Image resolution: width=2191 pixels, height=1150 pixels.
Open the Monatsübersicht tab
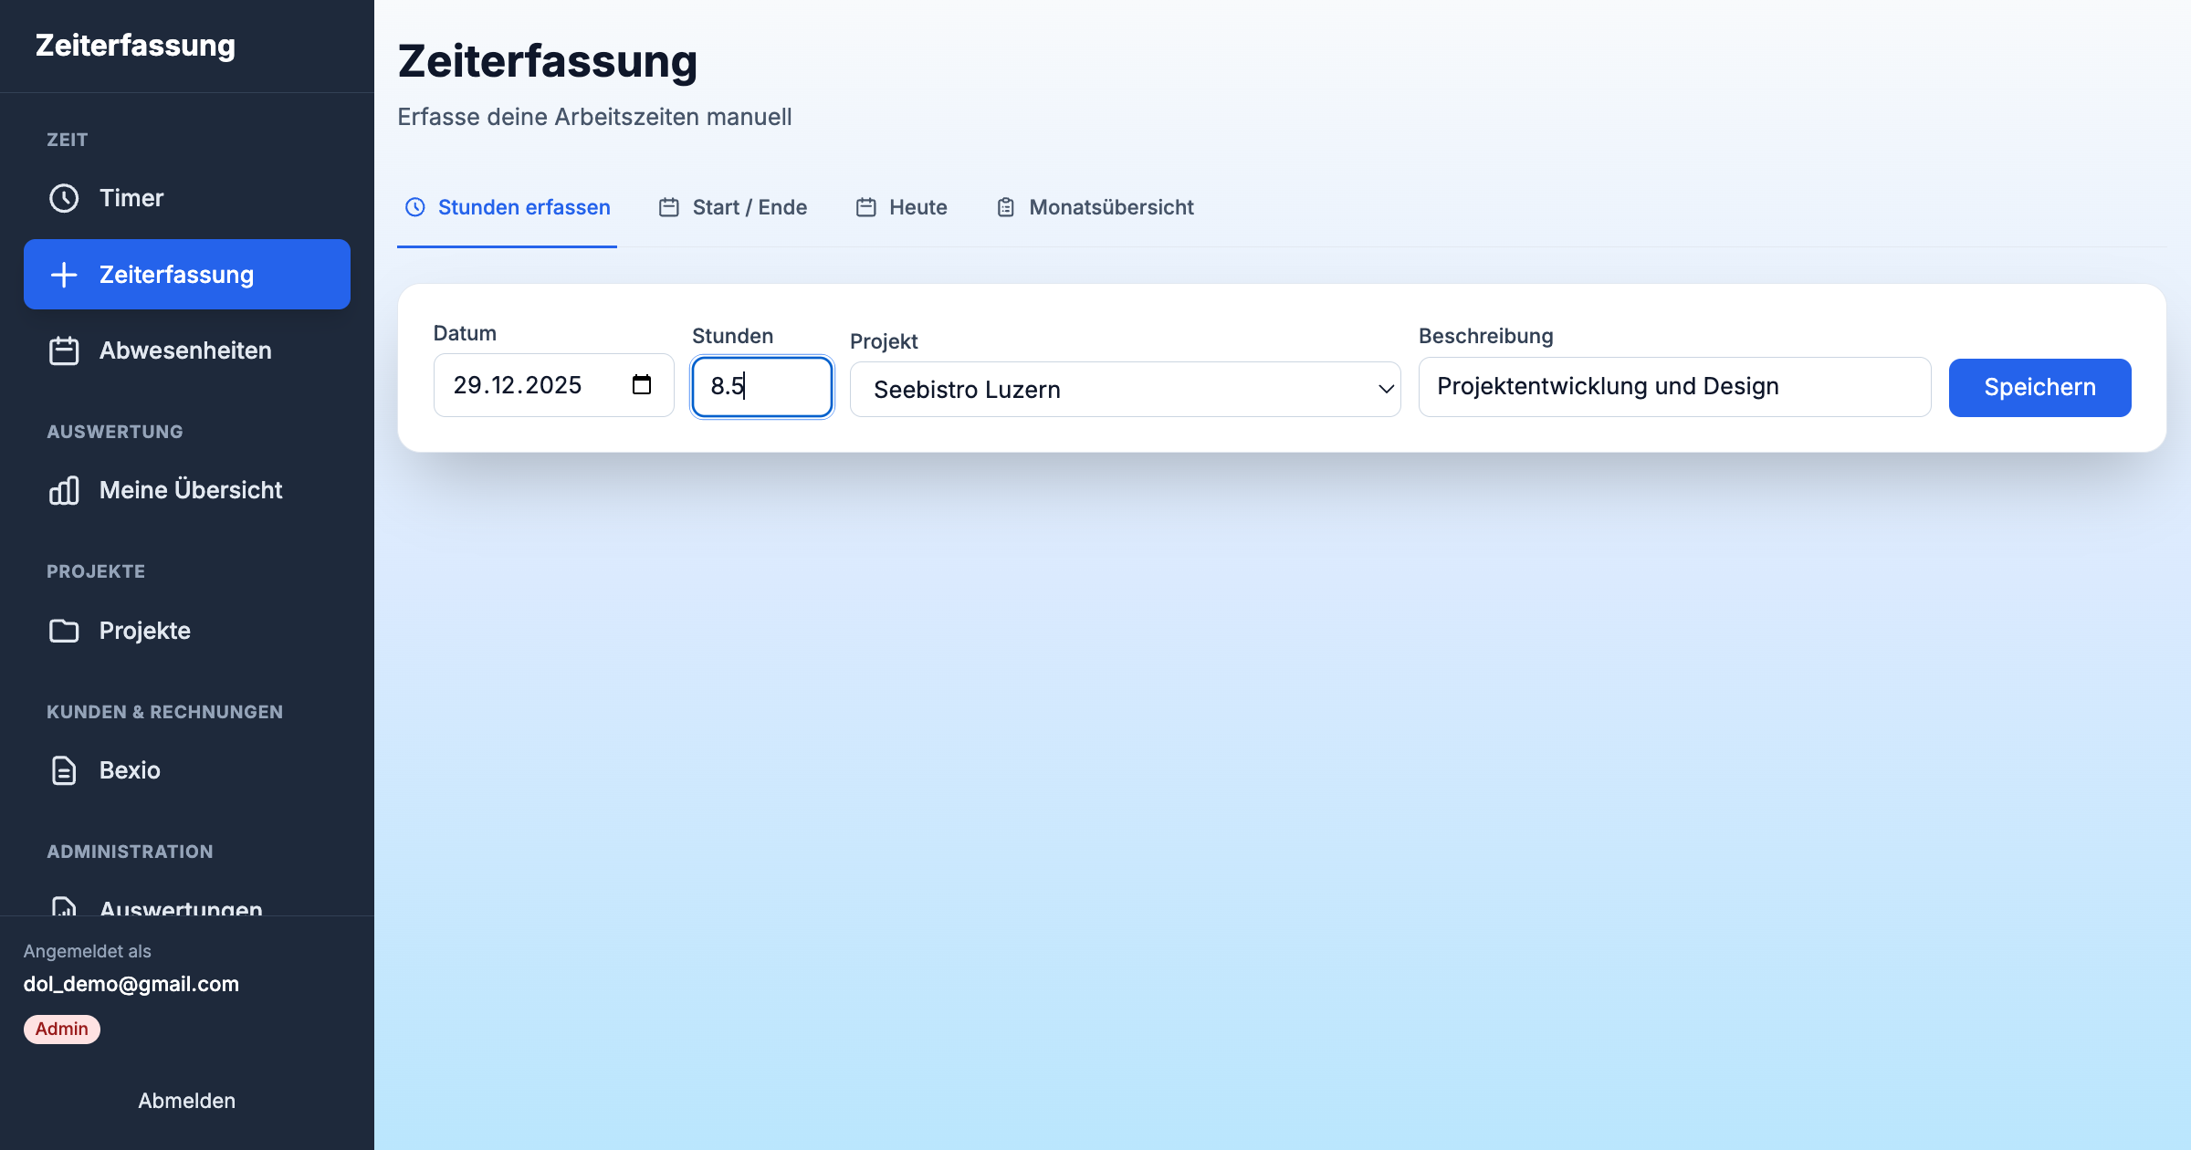click(x=1111, y=207)
